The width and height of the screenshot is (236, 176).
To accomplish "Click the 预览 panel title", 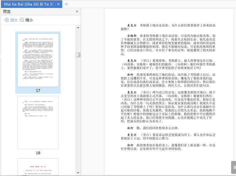I will coord(7,12).
